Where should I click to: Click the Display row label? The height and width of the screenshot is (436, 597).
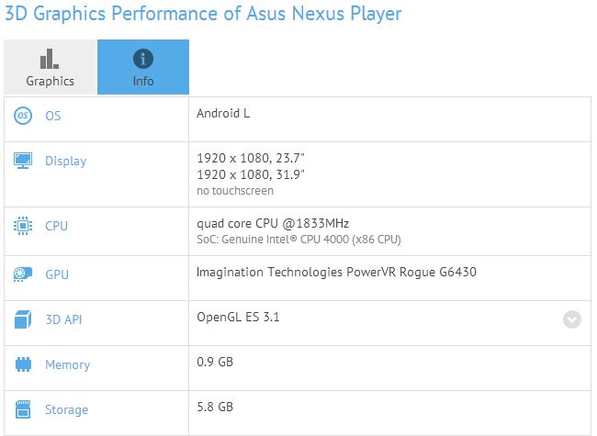[x=65, y=161]
